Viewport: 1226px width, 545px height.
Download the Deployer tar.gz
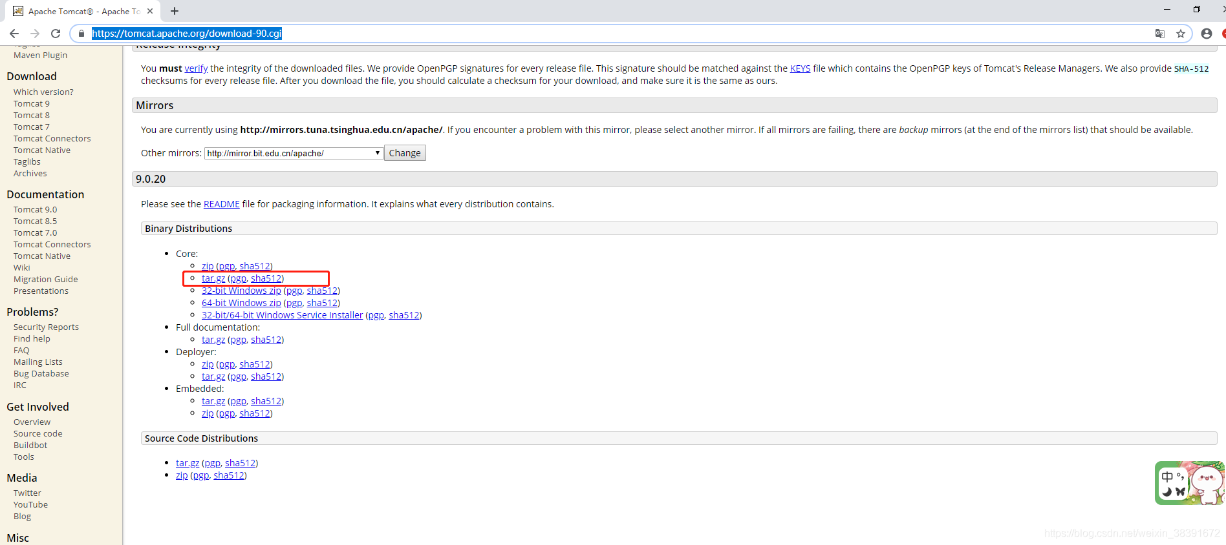[x=213, y=376]
